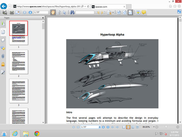
Task: Refresh the page in address bar
Action: tap(88, 7)
